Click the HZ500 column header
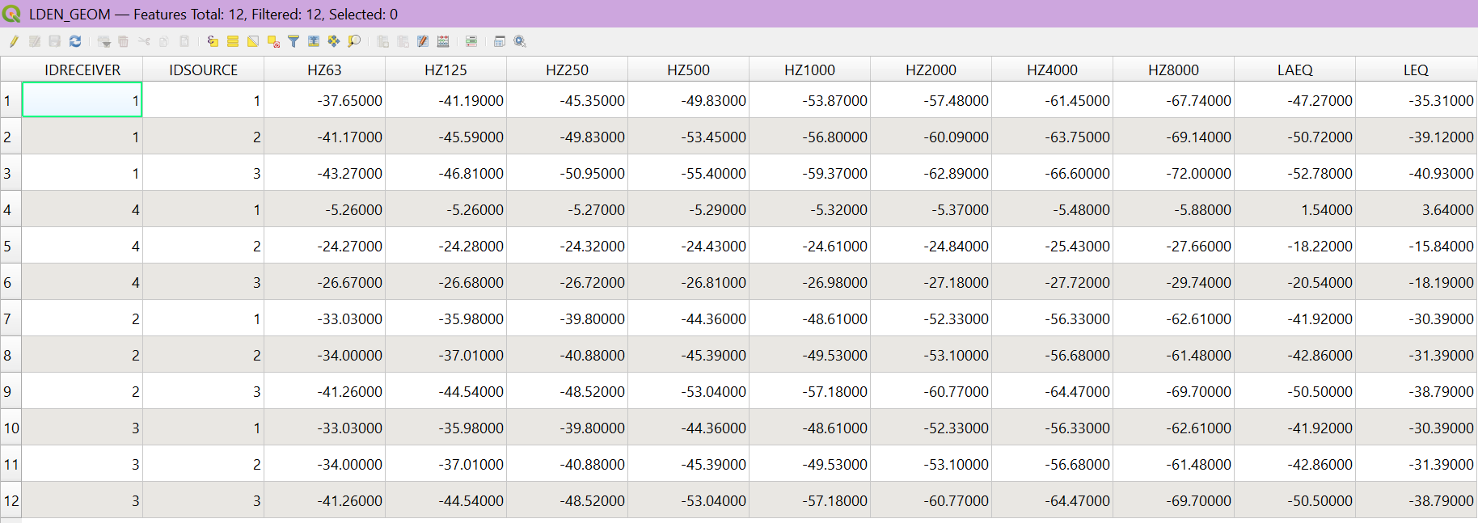The height and width of the screenshot is (523, 1478). point(689,70)
